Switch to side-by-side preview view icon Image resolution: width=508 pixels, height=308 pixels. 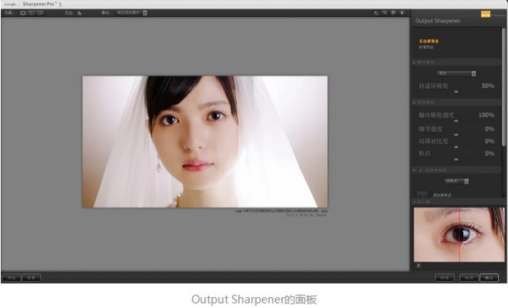40,13
